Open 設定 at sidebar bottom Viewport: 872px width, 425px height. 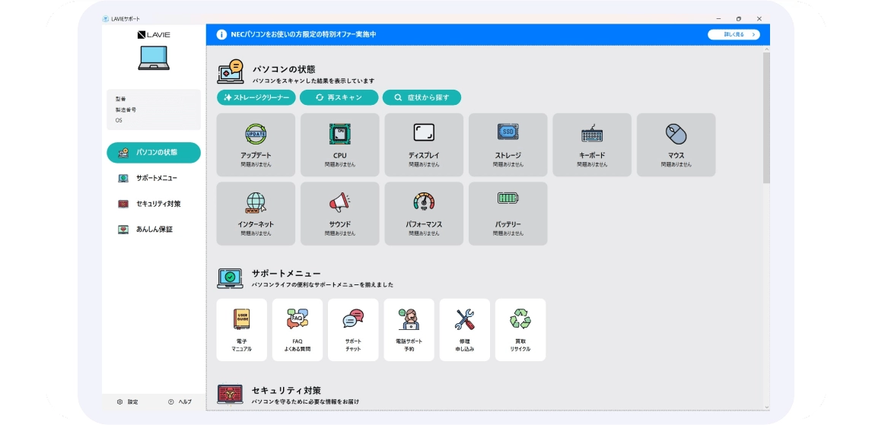click(x=127, y=401)
